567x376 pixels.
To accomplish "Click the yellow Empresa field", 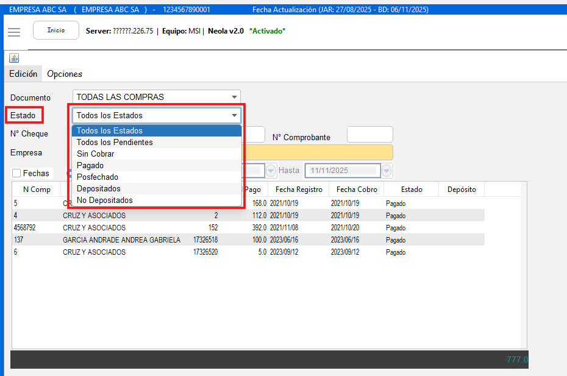I will (x=317, y=152).
